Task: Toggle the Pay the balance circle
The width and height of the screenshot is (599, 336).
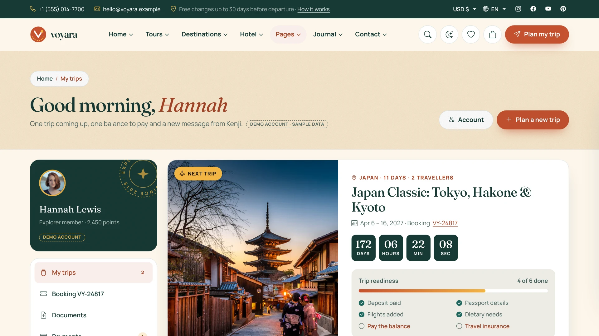Action: (362, 326)
